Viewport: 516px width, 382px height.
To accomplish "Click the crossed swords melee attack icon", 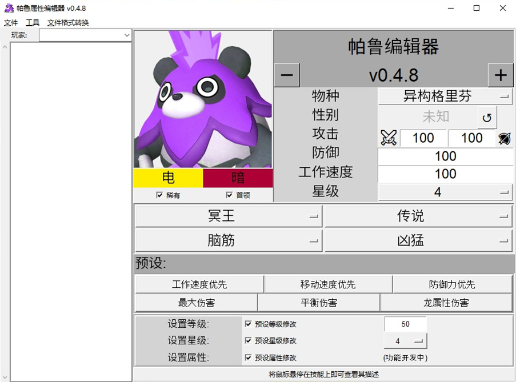I will (389, 138).
